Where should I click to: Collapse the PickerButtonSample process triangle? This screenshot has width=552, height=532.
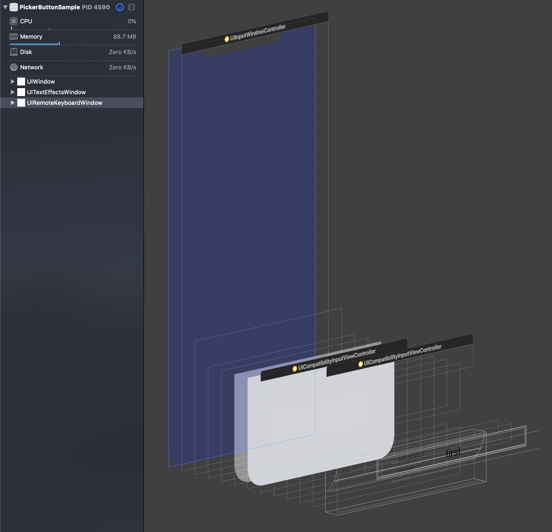[5, 7]
